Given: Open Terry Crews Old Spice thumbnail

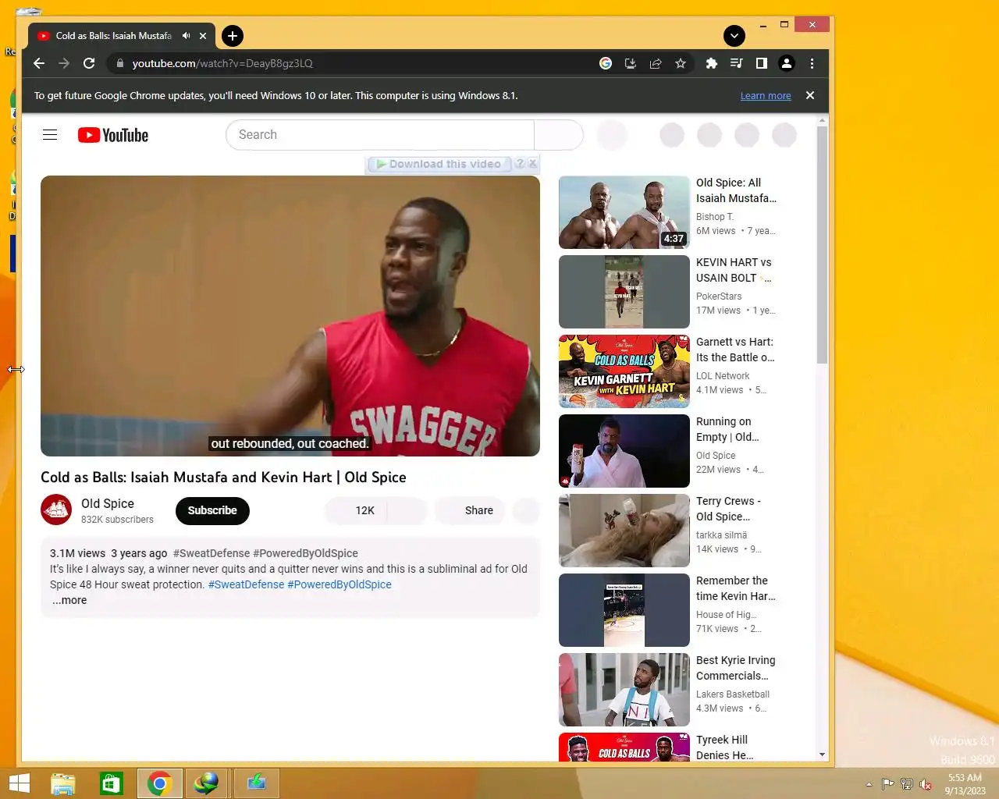Looking at the screenshot, I should (x=624, y=531).
